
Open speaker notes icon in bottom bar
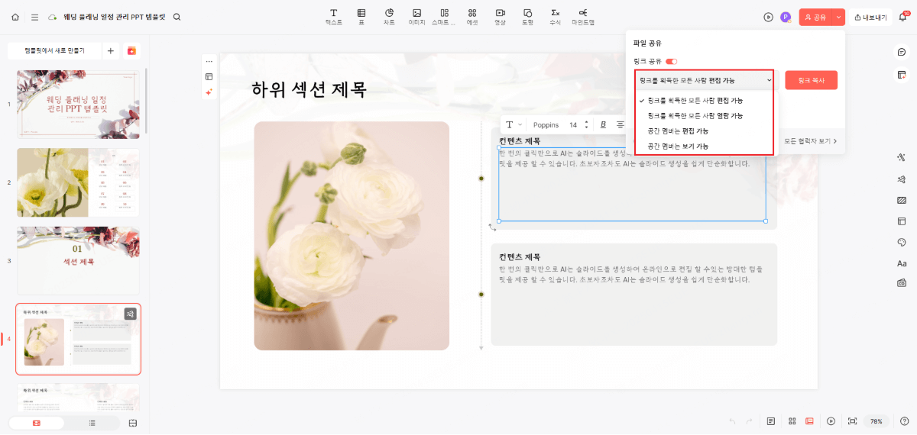771,421
